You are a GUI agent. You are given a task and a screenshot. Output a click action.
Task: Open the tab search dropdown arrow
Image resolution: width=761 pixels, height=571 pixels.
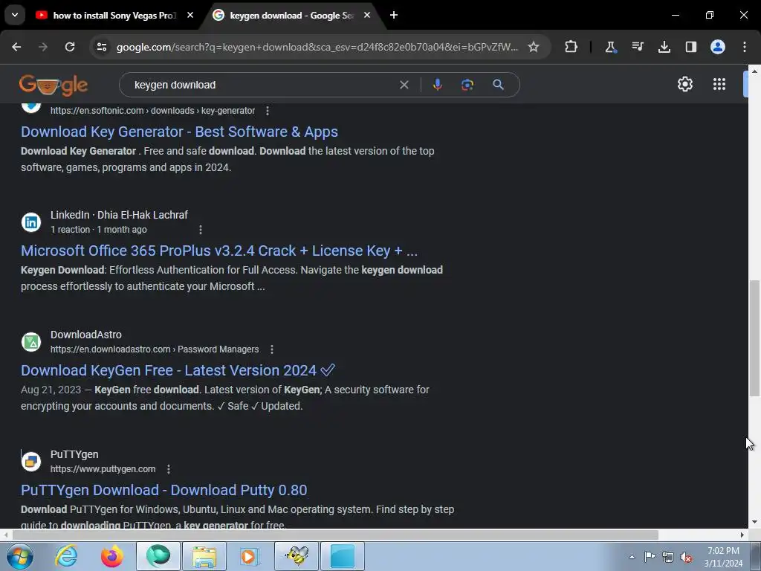tap(15, 15)
